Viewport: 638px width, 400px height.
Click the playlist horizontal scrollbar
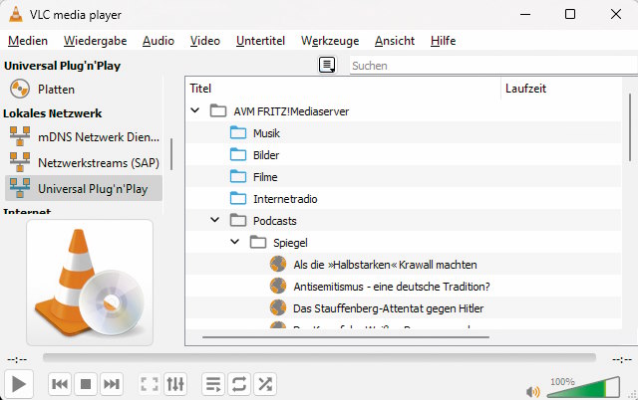coord(346,337)
